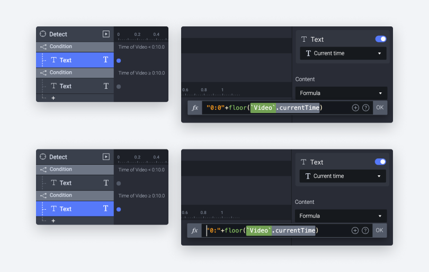Open the Formula dropdown in top panel
Viewport: 429px width, 272px height.
click(341, 93)
